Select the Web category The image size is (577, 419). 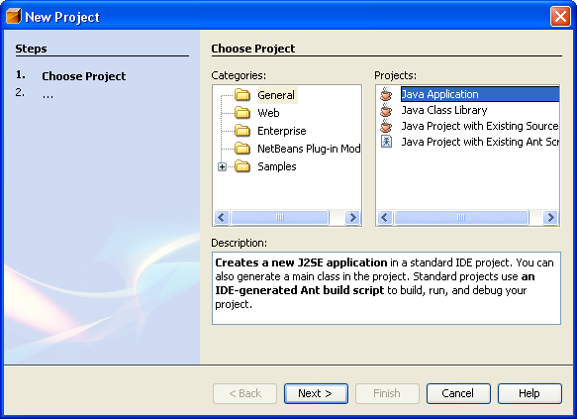(x=268, y=113)
